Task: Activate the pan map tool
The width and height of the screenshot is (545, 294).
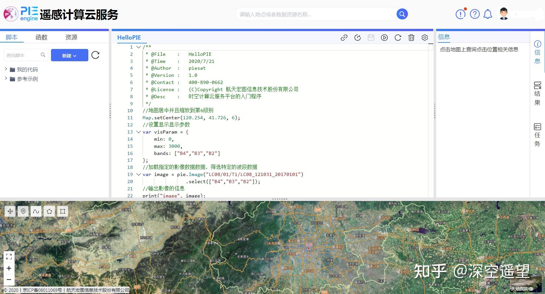Action: pos(10,211)
